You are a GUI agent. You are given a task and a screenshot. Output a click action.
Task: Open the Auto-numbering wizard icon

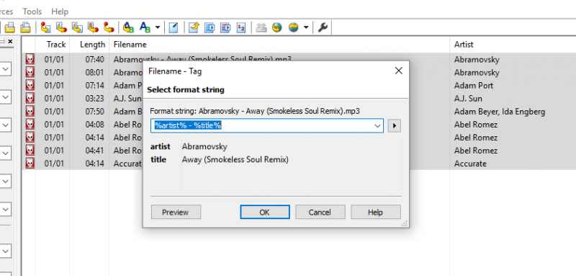(241, 27)
